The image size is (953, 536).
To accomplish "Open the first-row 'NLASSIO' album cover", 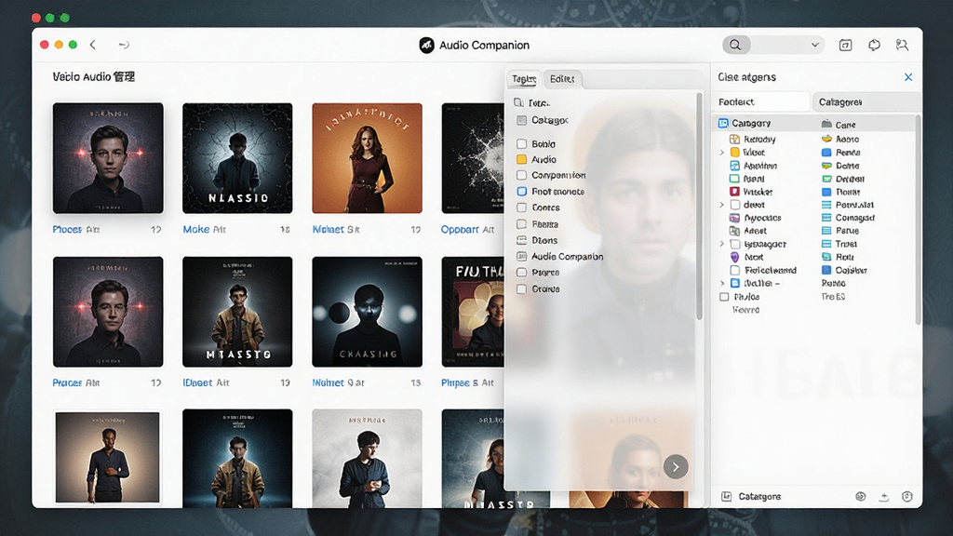I will [x=237, y=158].
